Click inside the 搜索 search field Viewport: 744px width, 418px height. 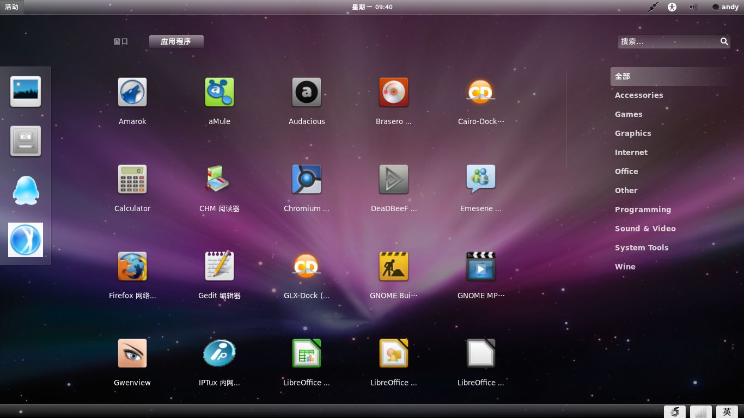coord(670,41)
